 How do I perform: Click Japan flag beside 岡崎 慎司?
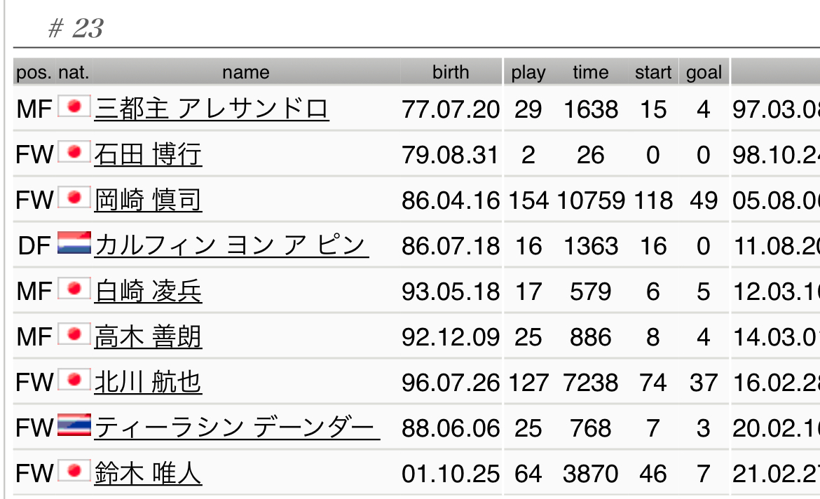coord(74,197)
